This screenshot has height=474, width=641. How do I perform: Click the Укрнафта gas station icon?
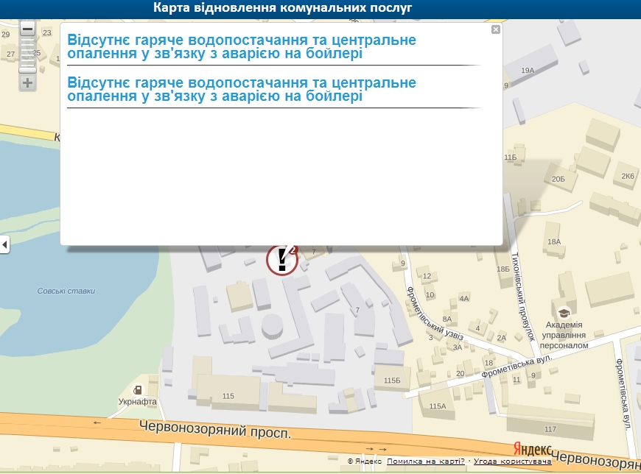pos(137,389)
